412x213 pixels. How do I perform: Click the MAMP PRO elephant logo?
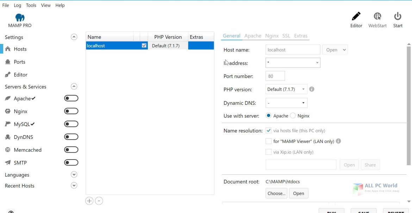[20, 18]
